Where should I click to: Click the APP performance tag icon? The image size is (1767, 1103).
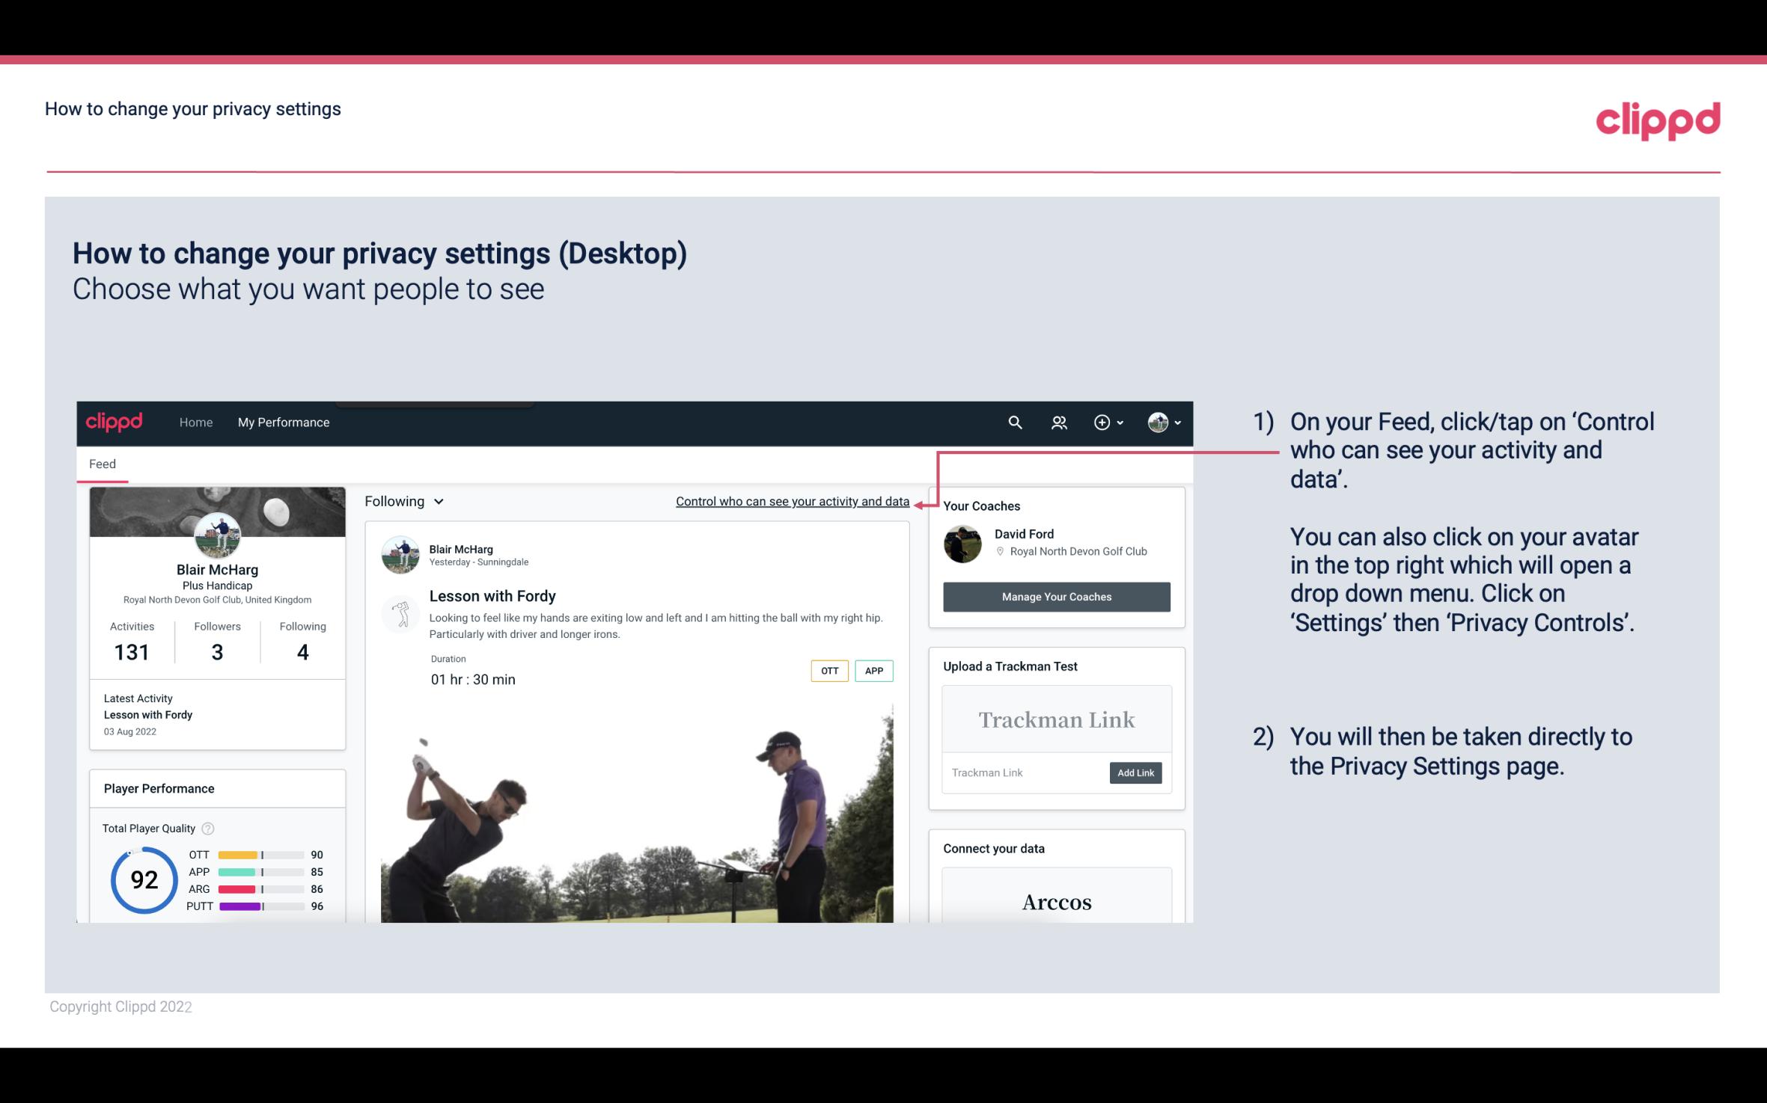click(875, 671)
